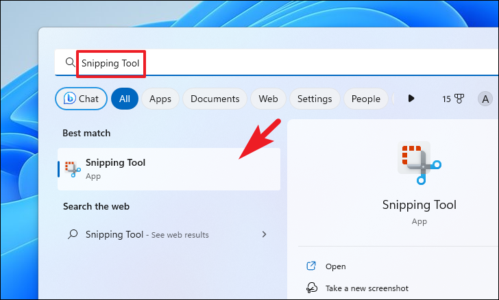Click the Snipping Tool title in details pane
This screenshot has height=300, width=499.
click(419, 205)
